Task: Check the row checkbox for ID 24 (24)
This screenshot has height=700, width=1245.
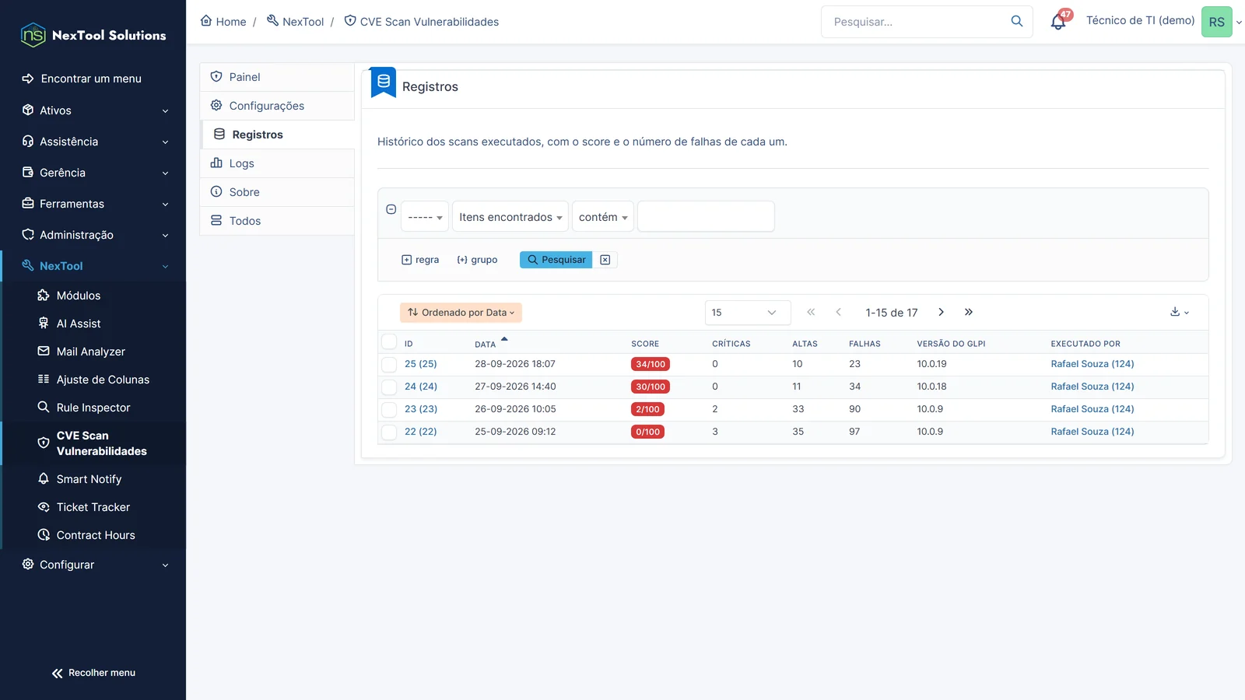Action: pyautogui.click(x=389, y=387)
